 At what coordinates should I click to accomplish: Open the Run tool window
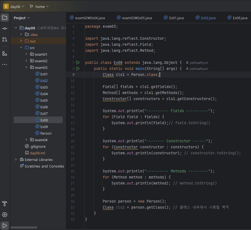pyautogui.click(x=5, y=226)
